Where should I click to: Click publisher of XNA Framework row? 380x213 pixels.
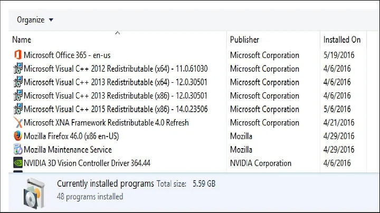tap(264, 123)
